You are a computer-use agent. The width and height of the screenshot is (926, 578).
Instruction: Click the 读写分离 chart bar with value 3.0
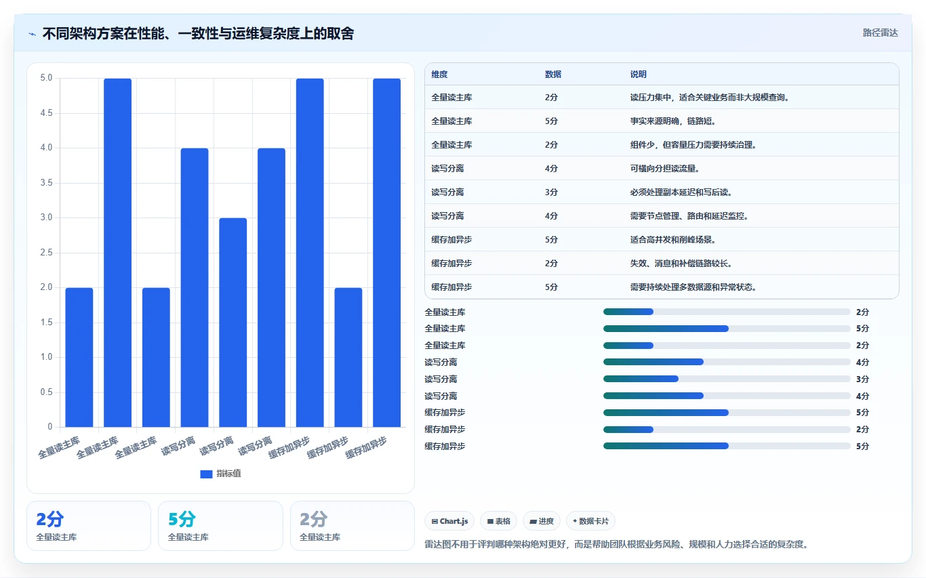233,323
